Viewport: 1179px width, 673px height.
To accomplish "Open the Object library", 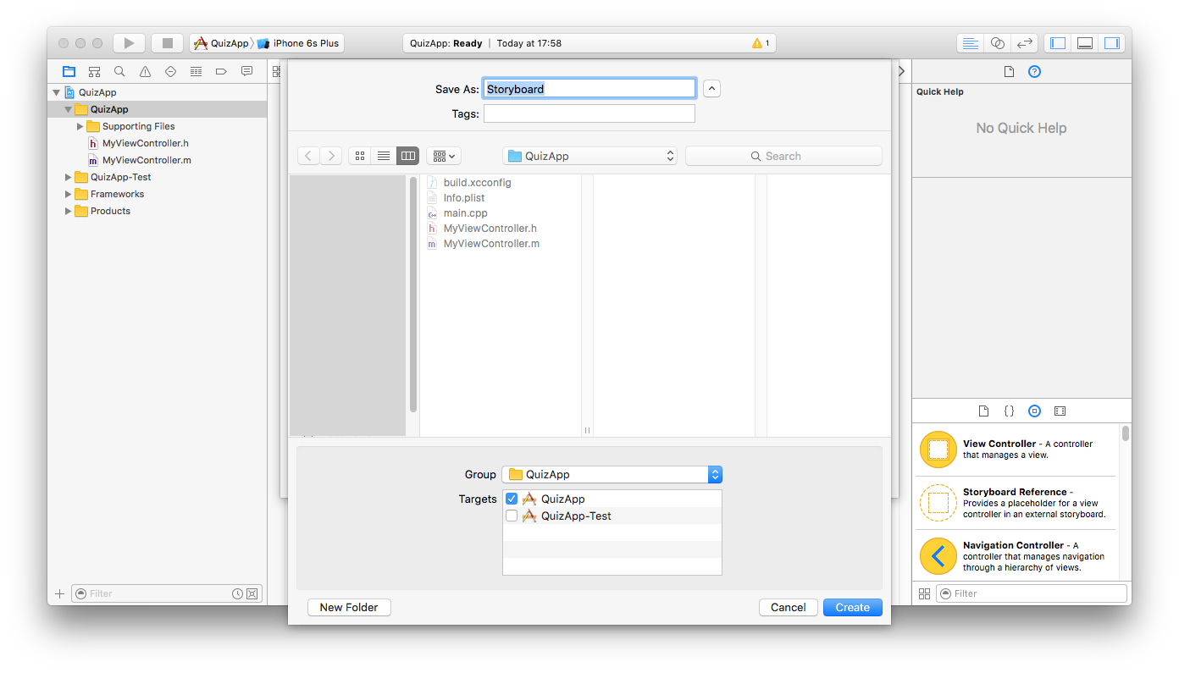I will [x=1034, y=411].
